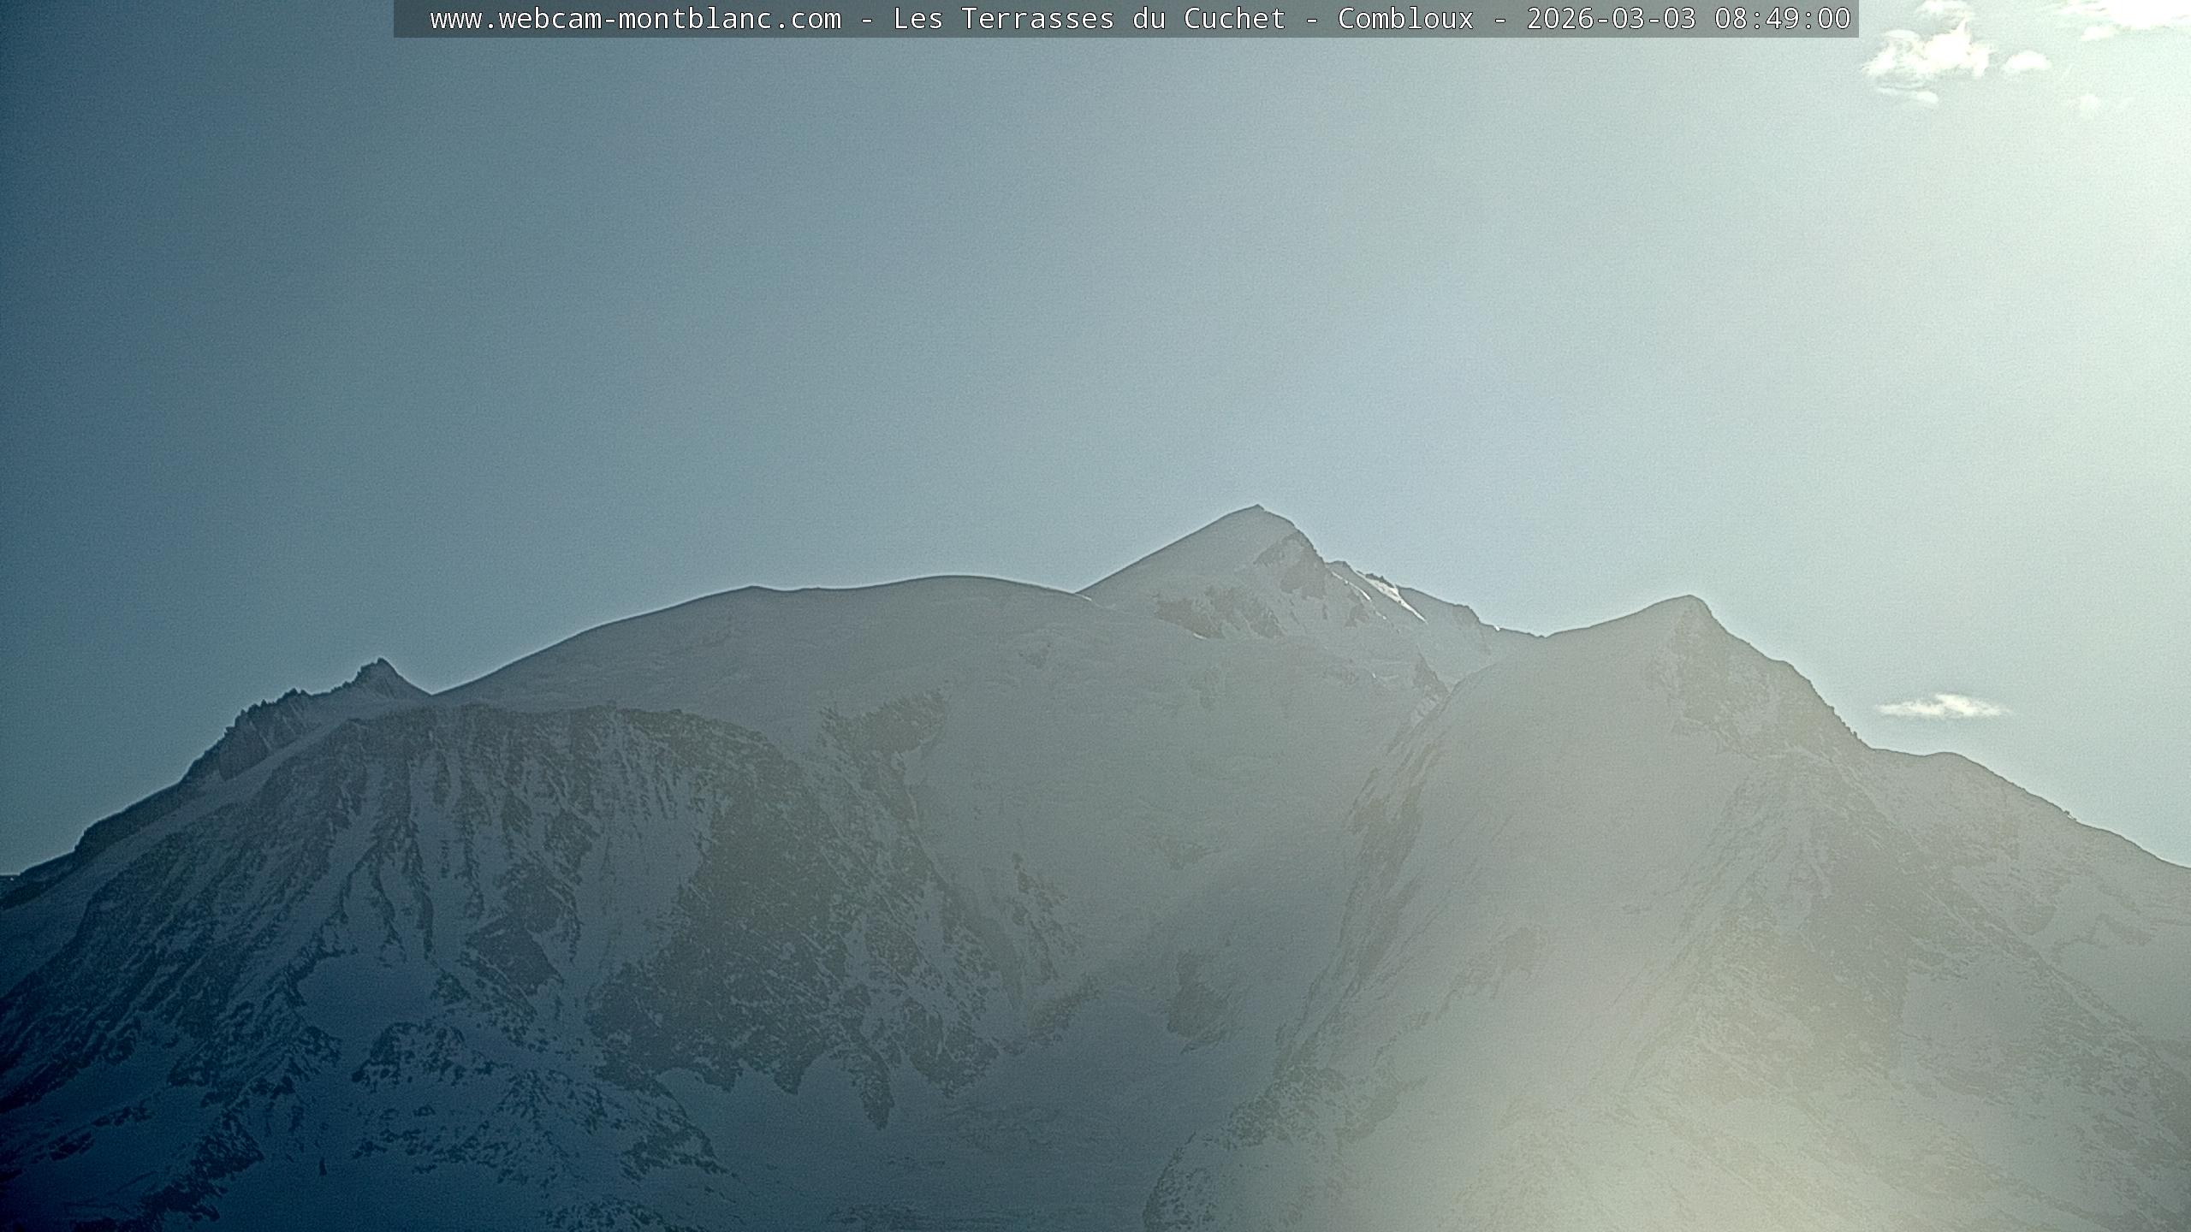Click the rounded snow dome summit

pyautogui.click(x=950, y=580)
